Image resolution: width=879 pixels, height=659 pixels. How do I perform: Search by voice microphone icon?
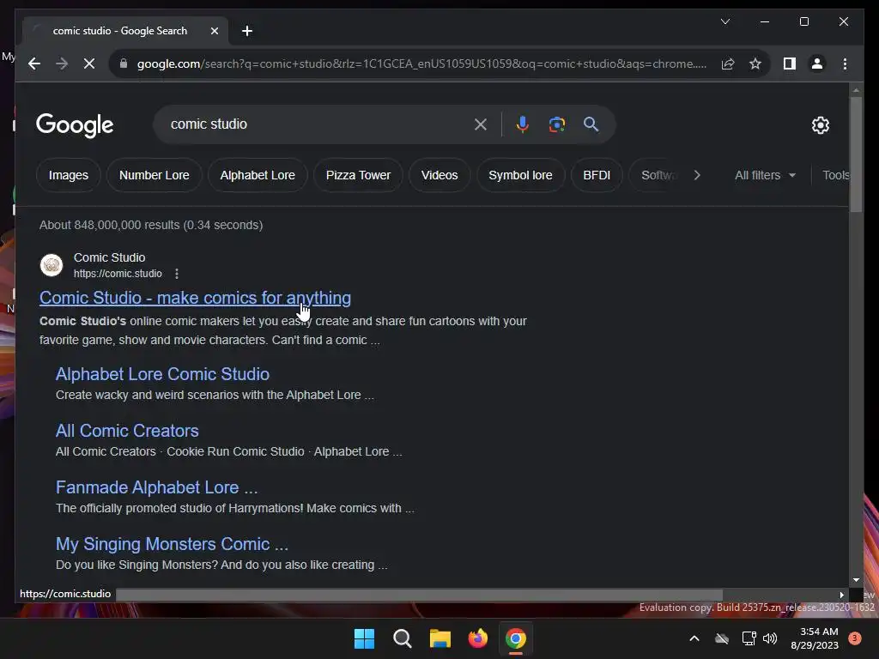[x=523, y=124]
